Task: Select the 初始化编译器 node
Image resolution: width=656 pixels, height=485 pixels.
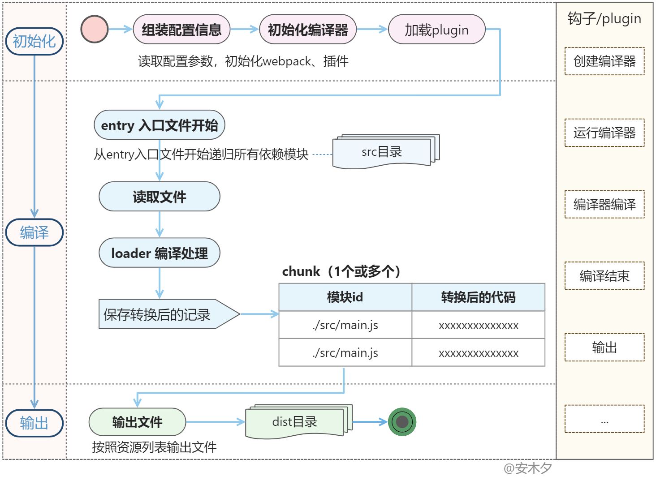Action: 308,30
